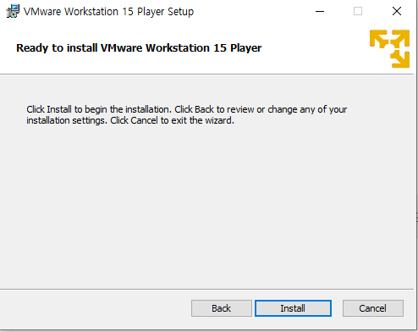Click the separator line above the button row

(206, 289)
